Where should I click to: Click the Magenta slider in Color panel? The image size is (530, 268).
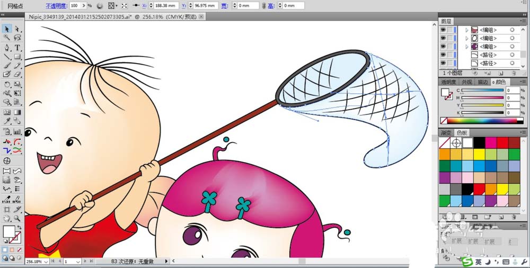pyautogui.click(x=482, y=98)
